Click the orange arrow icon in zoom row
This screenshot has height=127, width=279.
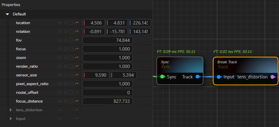coord(76,58)
